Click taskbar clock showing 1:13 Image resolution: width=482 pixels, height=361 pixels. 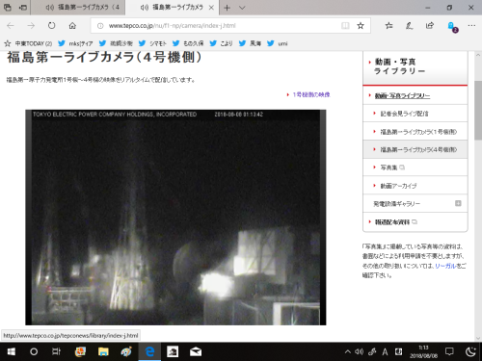(x=423, y=351)
